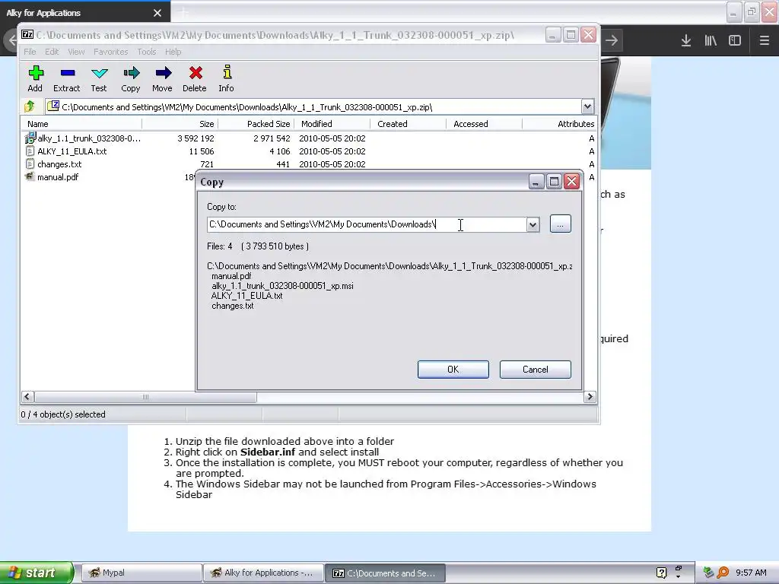Open the 7-Zip Tools menu
The width and height of the screenshot is (779, 584).
point(147,52)
